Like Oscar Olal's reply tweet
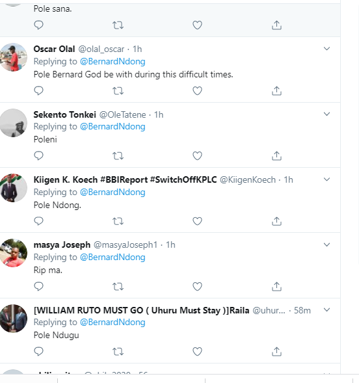Screen dimensions: 359x383 [197, 90]
